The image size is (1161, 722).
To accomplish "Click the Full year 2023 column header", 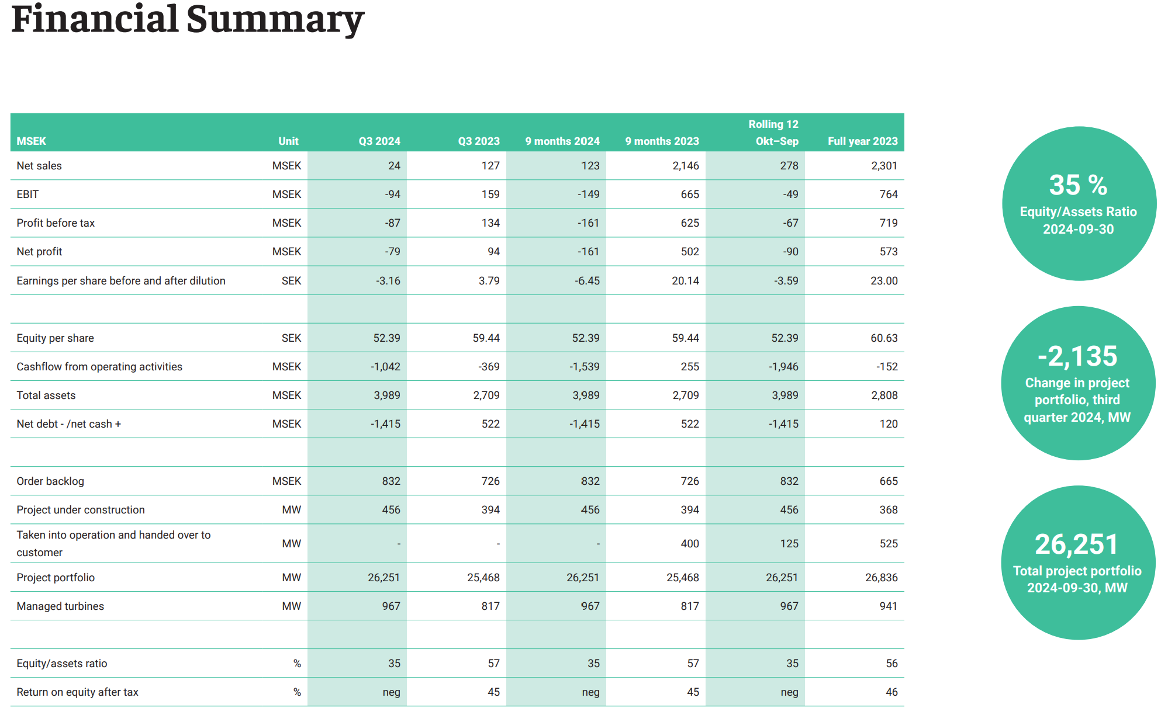I will pyautogui.click(x=862, y=141).
